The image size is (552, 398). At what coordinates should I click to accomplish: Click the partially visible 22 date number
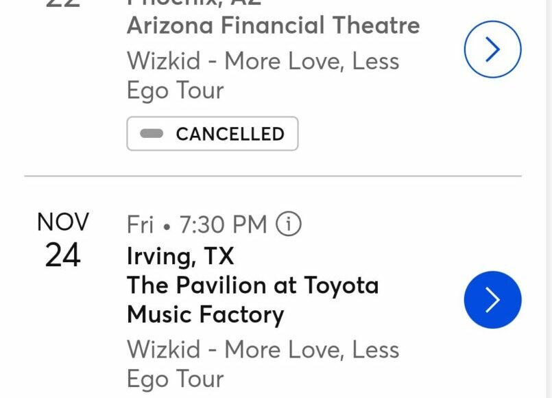(63, 3)
